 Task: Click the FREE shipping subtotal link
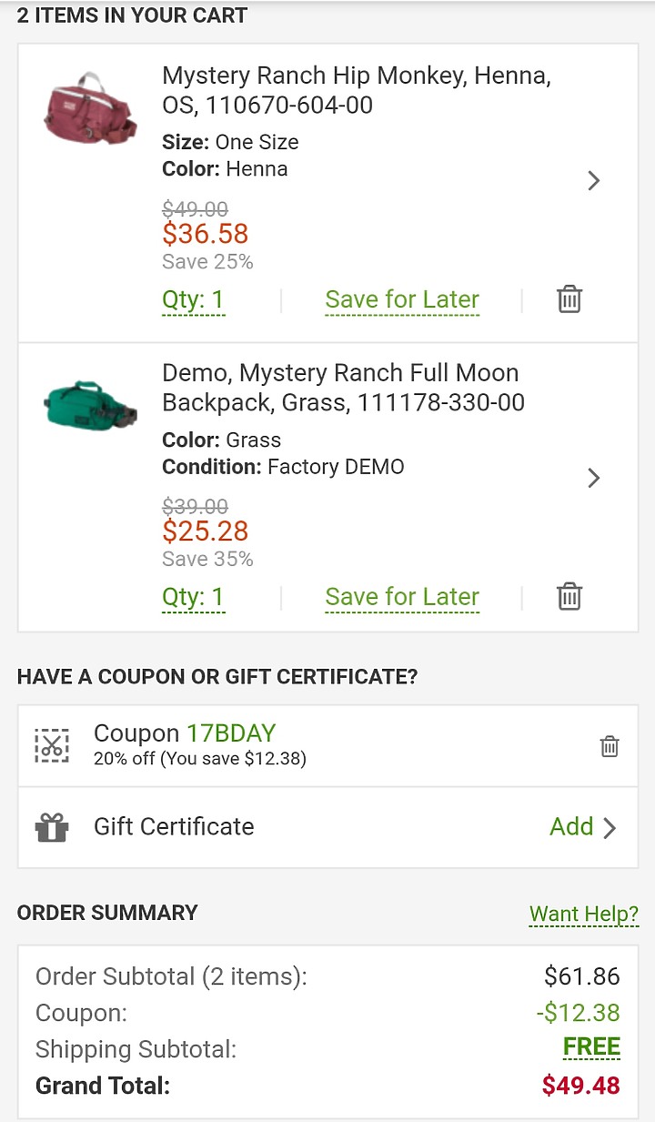coord(591,1047)
